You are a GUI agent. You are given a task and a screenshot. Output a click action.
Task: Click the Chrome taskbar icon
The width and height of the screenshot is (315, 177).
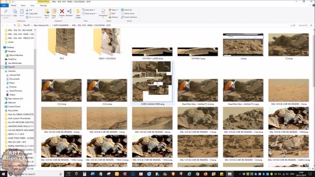pyautogui.click(x=197, y=174)
